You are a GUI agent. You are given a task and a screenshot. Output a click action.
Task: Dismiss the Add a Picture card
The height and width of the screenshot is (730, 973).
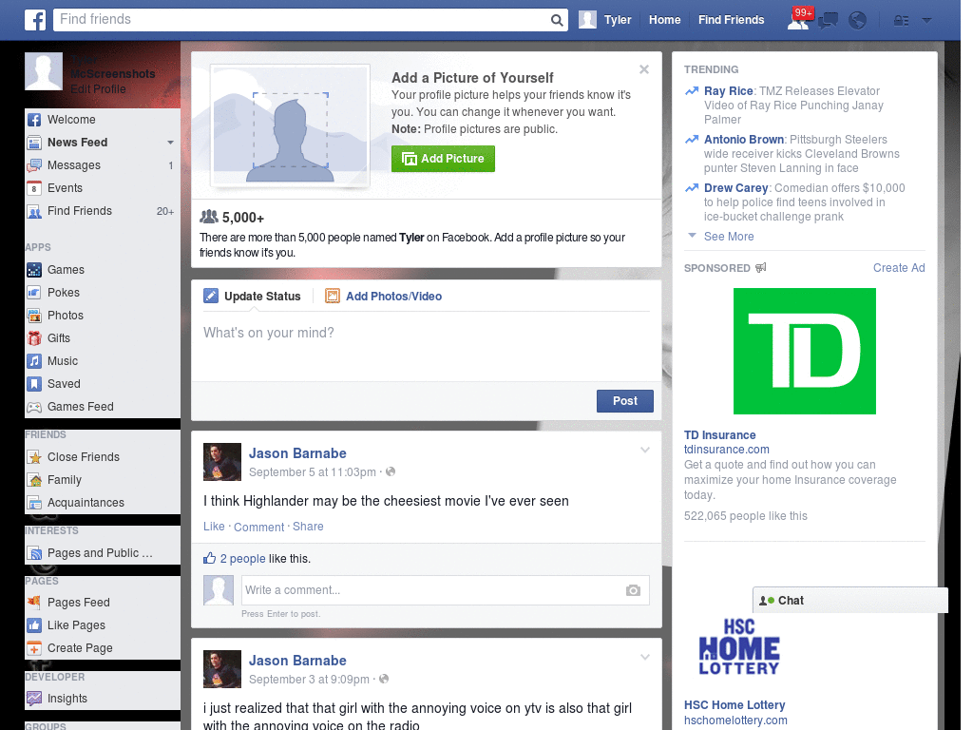[644, 69]
